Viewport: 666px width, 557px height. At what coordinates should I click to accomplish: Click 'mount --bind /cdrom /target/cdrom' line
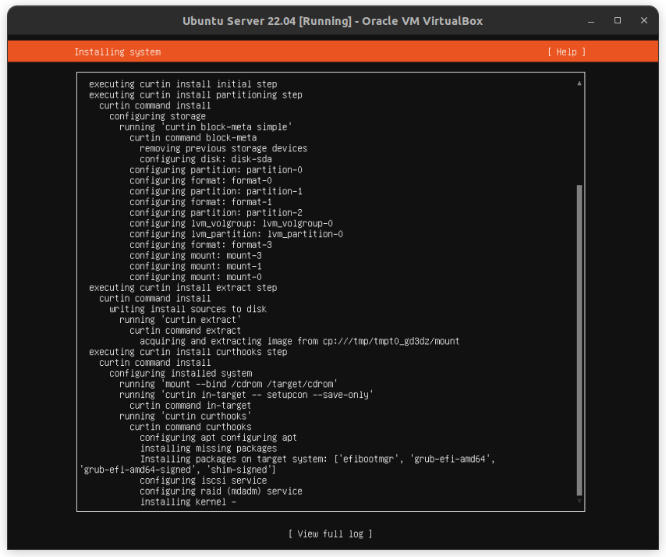(228, 384)
